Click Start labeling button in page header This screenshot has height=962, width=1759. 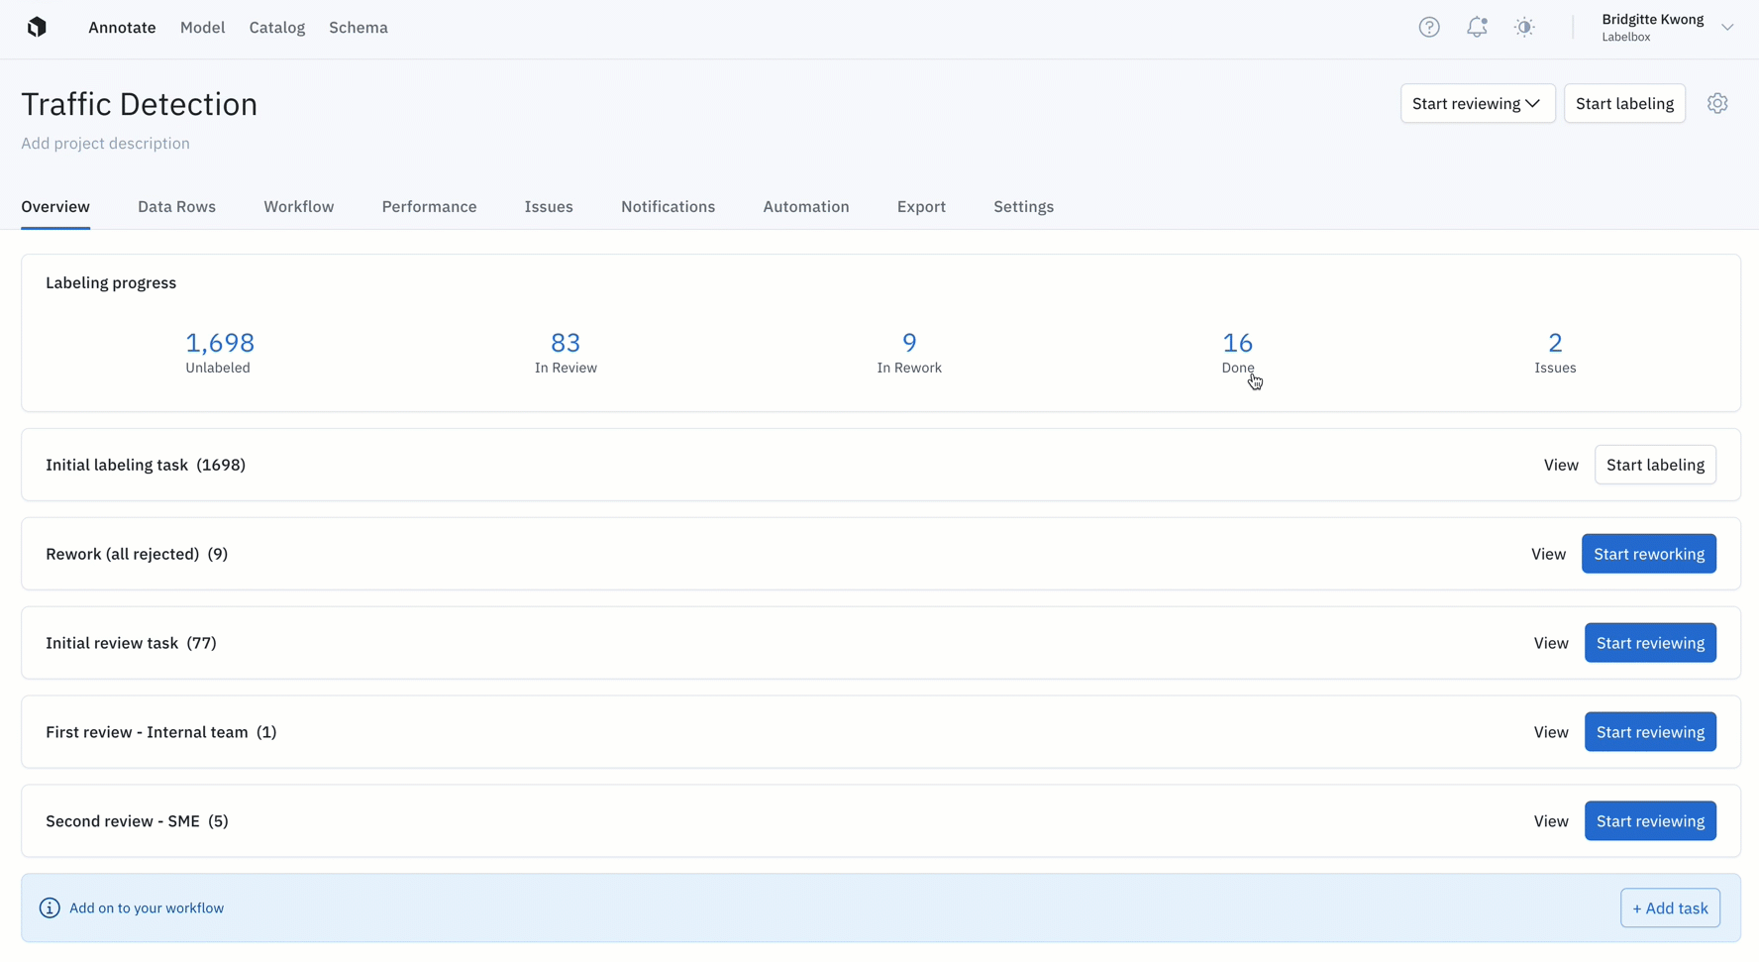click(1624, 103)
